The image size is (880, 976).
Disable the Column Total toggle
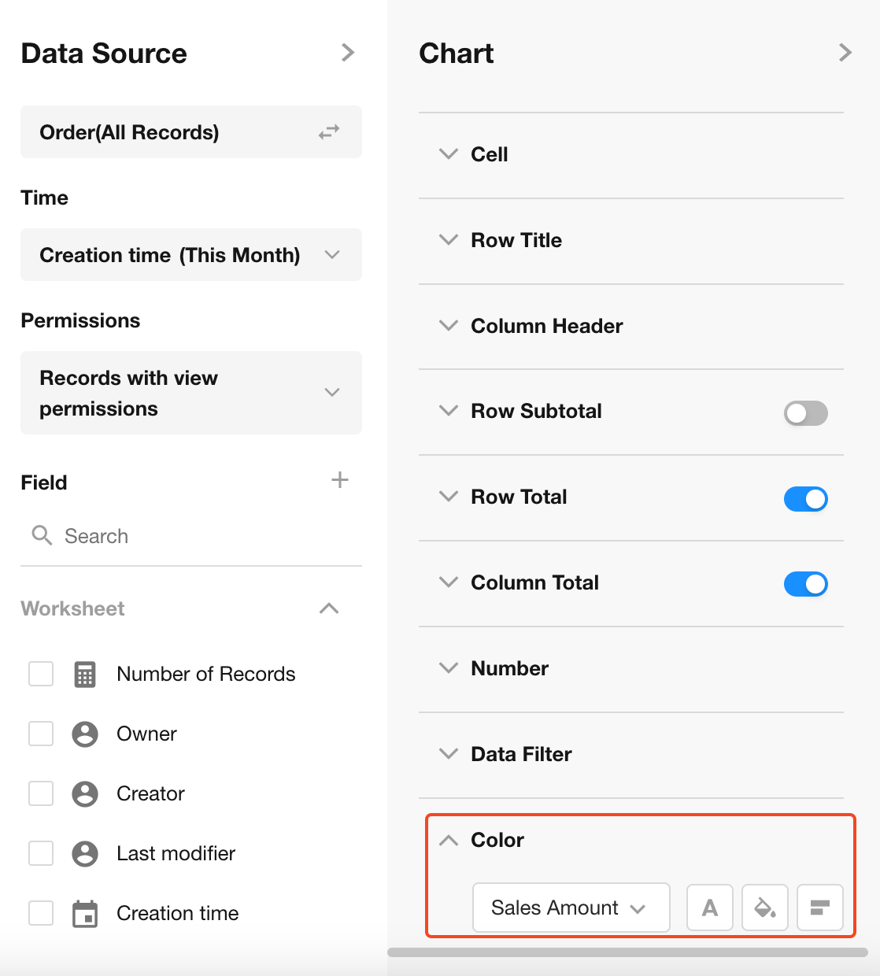pyautogui.click(x=805, y=584)
